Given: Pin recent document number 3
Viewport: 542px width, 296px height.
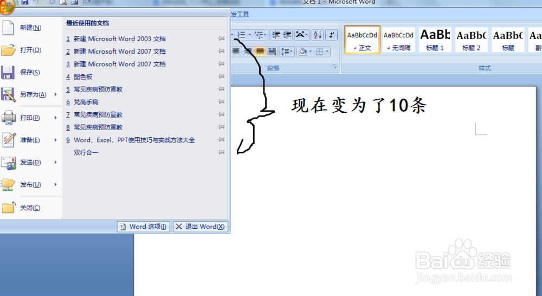Looking at the screenshot, I should [x=221, y=63].
